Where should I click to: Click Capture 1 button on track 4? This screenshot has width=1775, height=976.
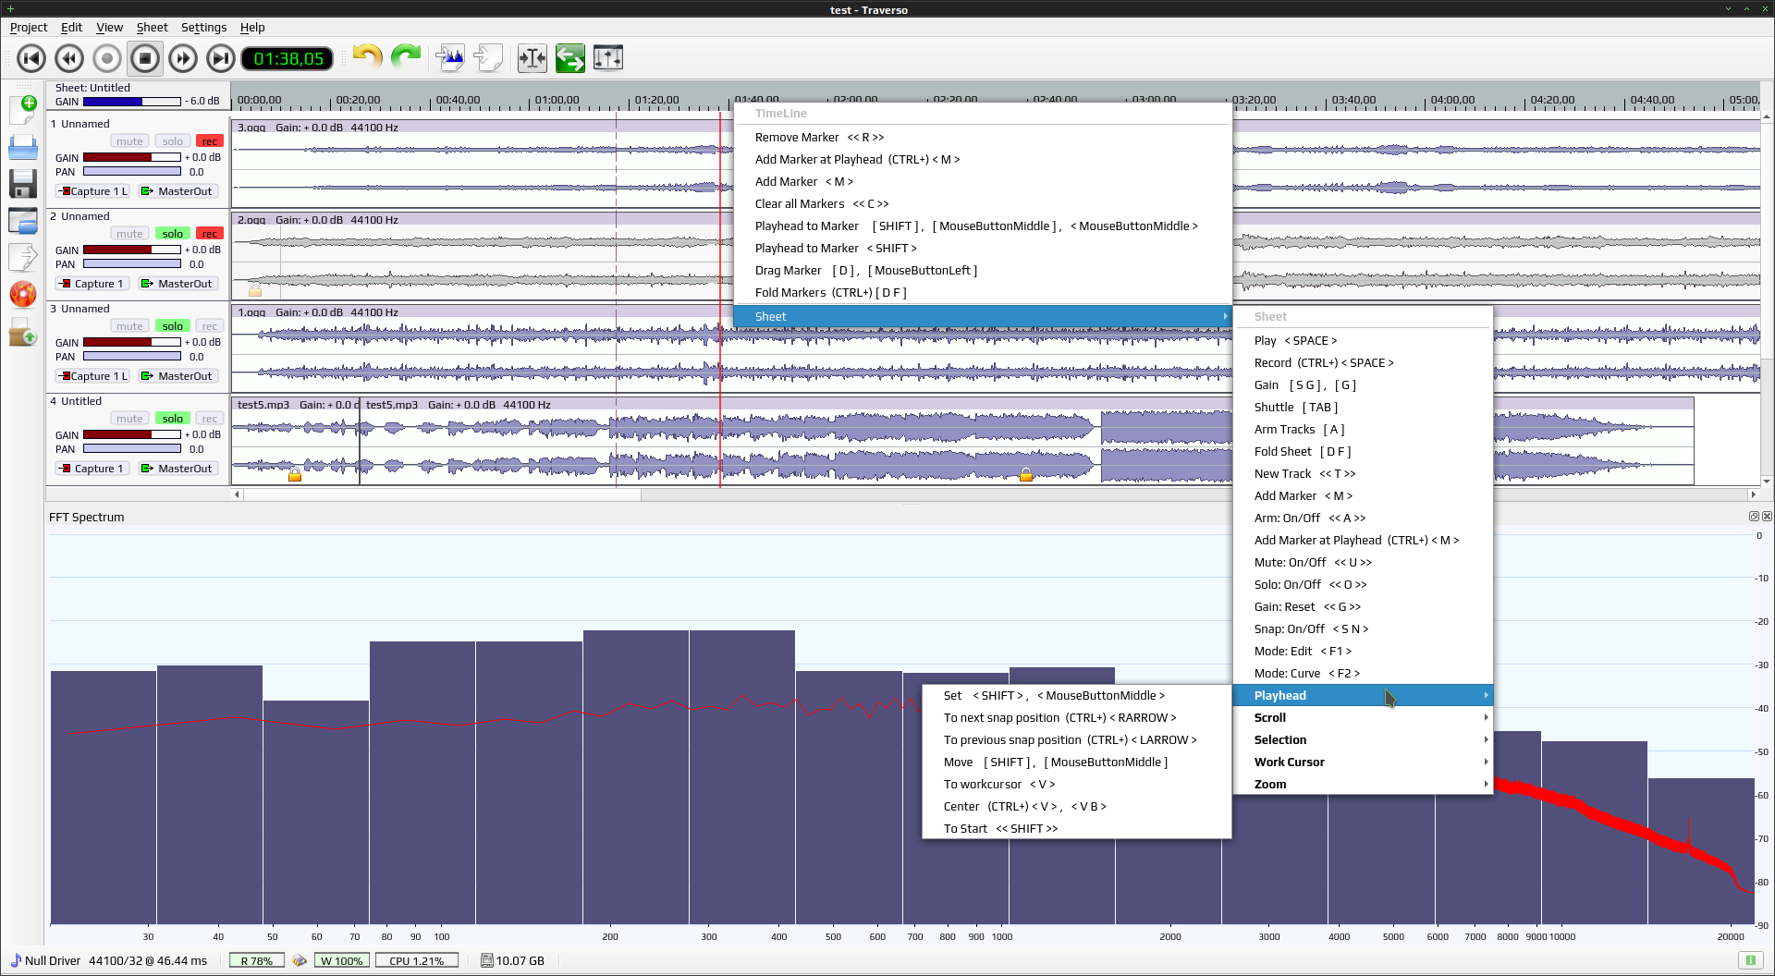point(93,469)
